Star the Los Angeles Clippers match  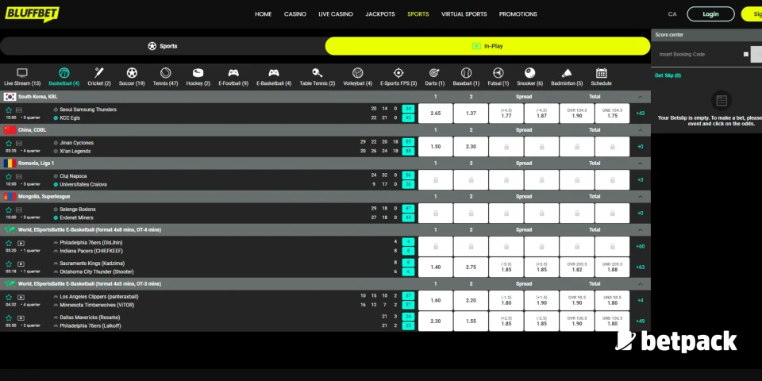point(9,296)
